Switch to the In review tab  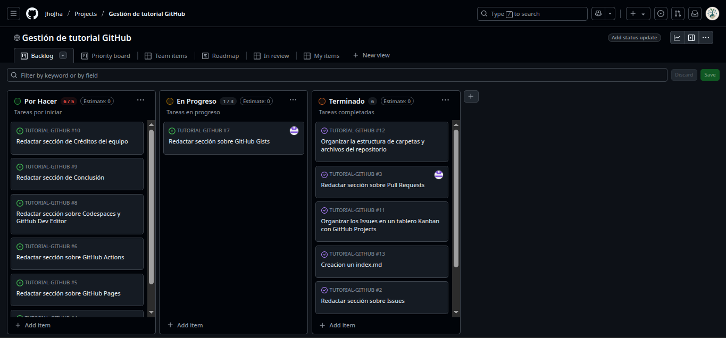click(x=271, y=56)
